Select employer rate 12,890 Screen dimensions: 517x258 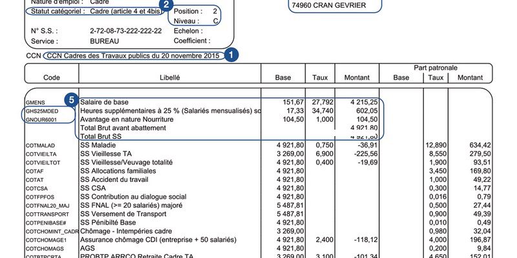pyautogui.click(x=436, y=144)
